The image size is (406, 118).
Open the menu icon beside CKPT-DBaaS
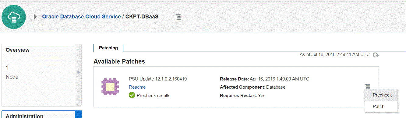click(x=178, y=17)
